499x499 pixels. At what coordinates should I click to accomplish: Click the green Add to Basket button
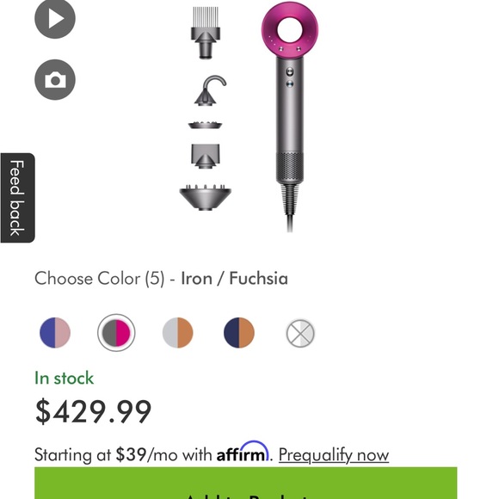click(x=246, y=484)
